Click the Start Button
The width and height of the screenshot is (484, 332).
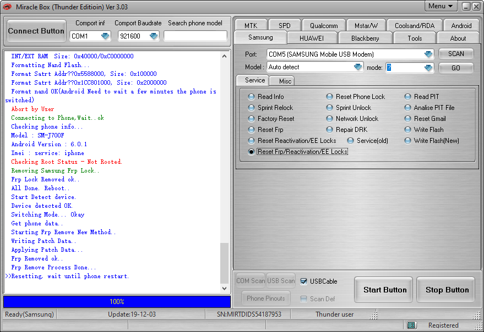tap(383, 290)
